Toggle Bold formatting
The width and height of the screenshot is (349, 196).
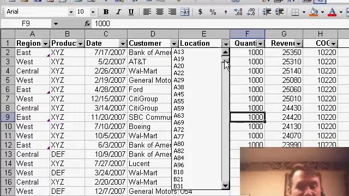[x=106, y=12]
